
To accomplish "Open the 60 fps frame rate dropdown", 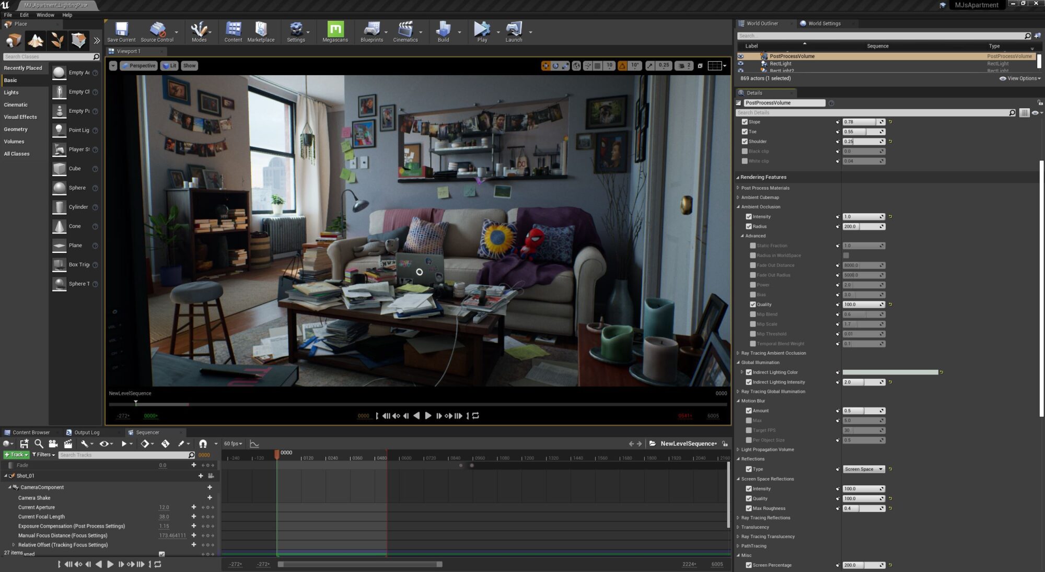I will 233,443.
